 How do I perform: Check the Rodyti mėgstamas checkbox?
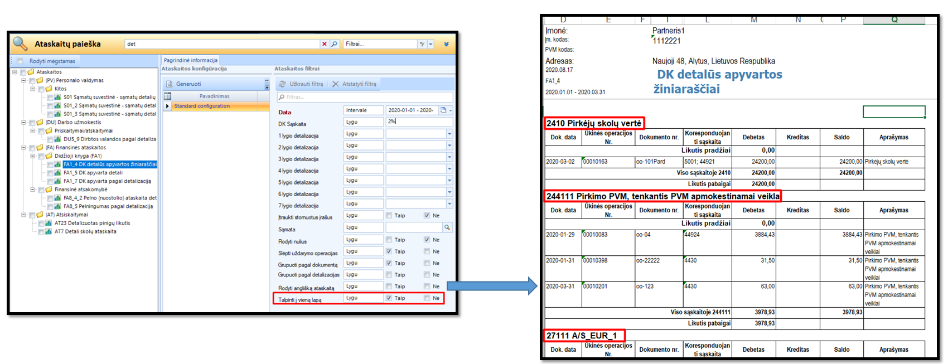coord(20,61)
